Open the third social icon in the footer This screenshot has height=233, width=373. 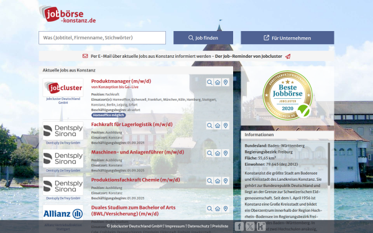click(261, 226)
